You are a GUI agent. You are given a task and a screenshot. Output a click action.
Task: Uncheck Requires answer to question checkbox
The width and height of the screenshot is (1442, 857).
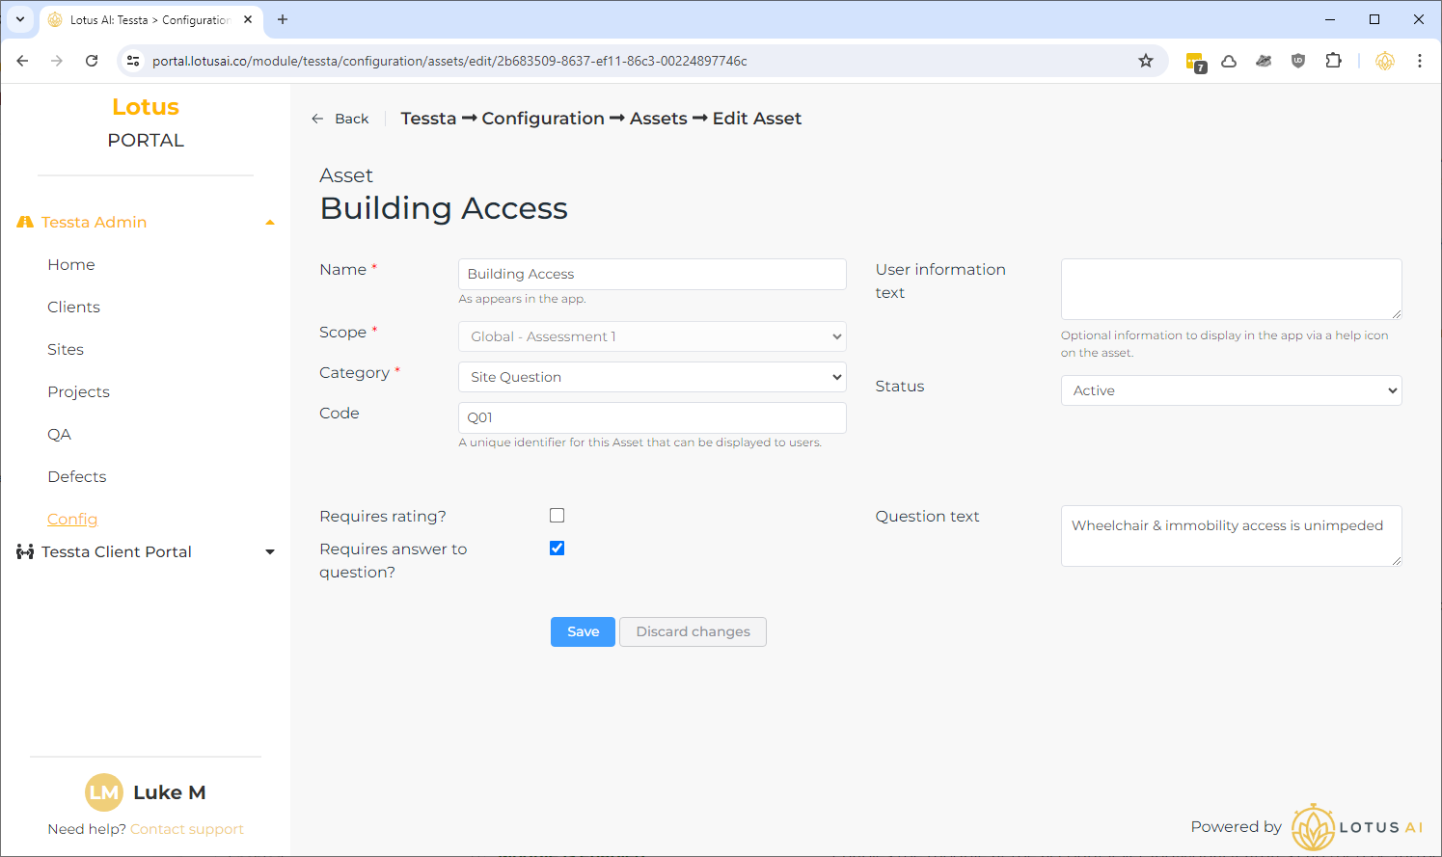[557, 549]
